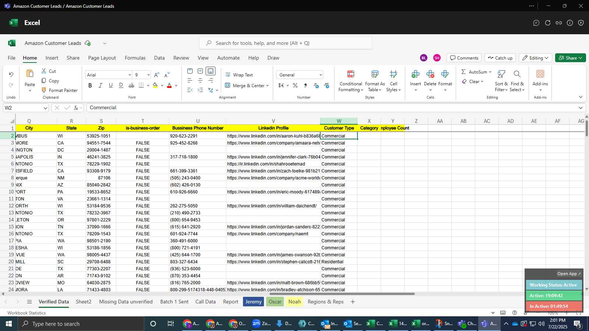Apply cell borders icon

pyautogui.click(x=141, y=85)
